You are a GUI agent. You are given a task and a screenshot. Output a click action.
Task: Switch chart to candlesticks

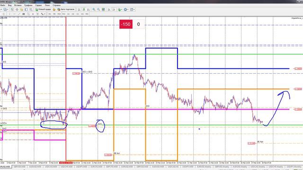(x=84, y=9)
